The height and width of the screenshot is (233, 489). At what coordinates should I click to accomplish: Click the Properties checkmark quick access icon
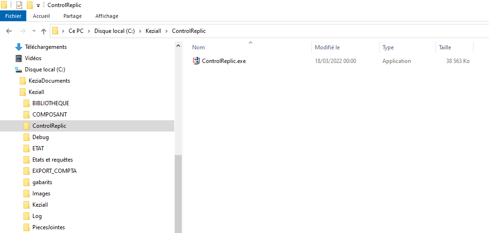pos(19,5)
